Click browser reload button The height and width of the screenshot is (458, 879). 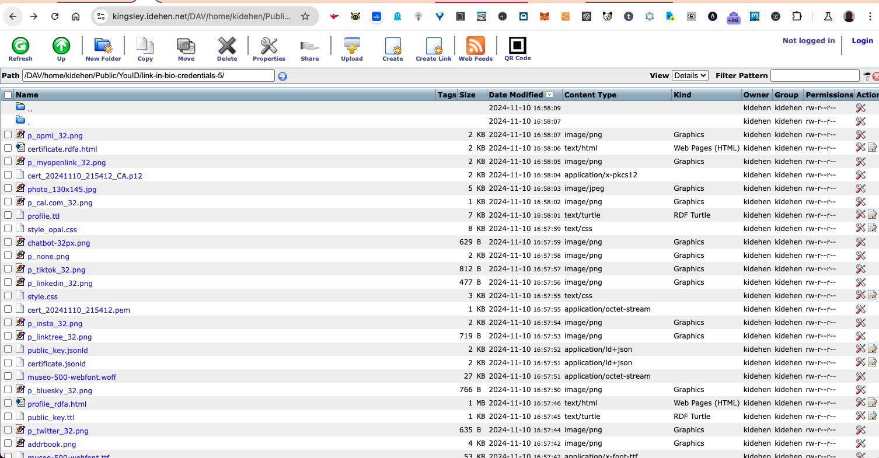point(55,16)
